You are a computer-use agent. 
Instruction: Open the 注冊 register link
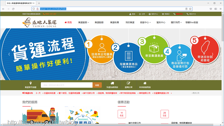[142, 14]
